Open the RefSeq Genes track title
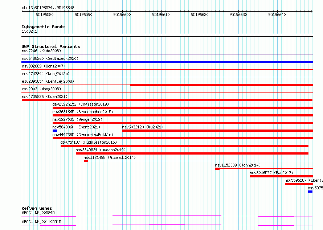The image size is (323, 230). [x=37, y=208]
